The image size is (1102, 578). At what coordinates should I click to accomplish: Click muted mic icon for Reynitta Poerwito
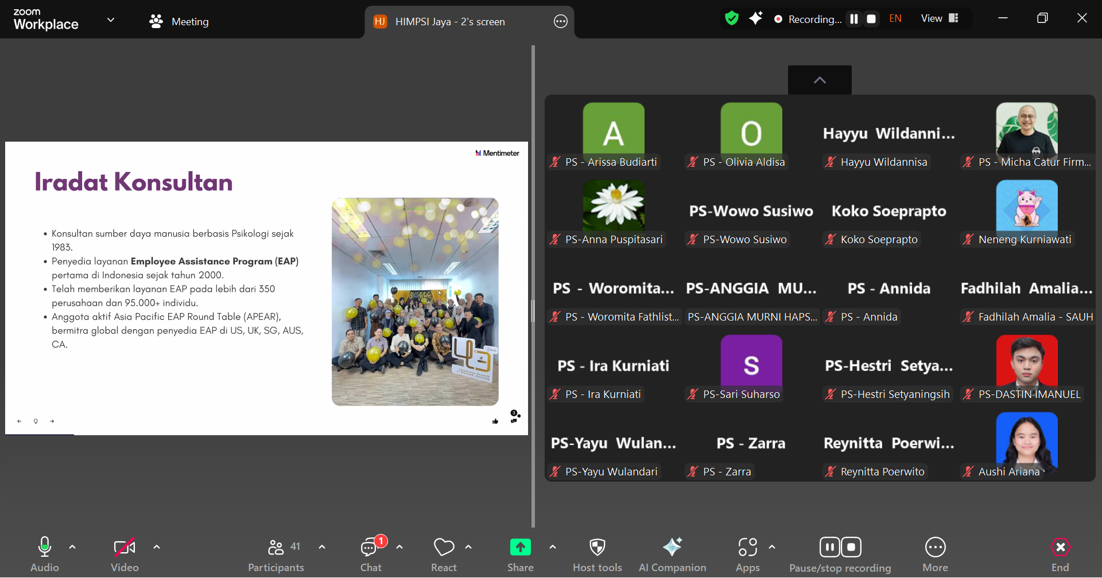[831, 472]
